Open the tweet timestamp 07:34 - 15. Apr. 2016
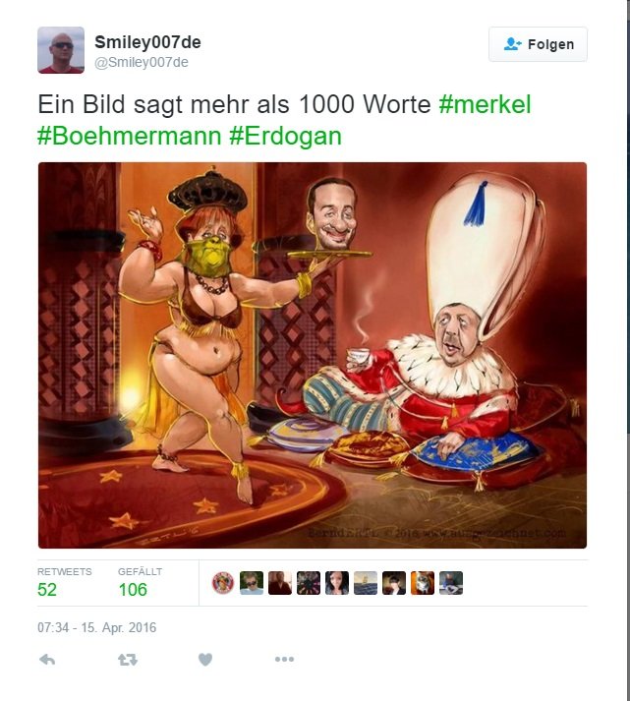The height and width of the screenshot is (701, 630). point(97,627)
